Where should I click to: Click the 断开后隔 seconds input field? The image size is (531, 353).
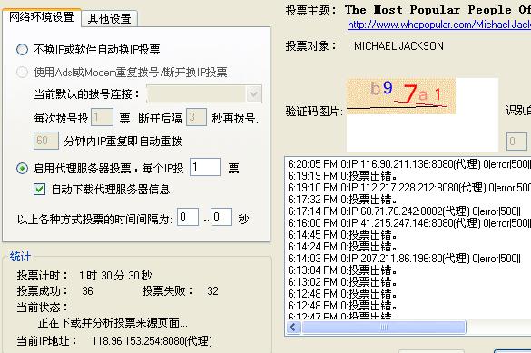[x=196, y=117]
